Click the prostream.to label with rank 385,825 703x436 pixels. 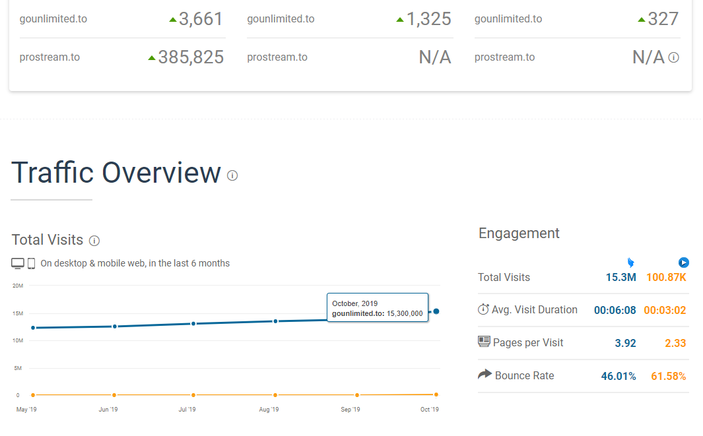point(50,57)
